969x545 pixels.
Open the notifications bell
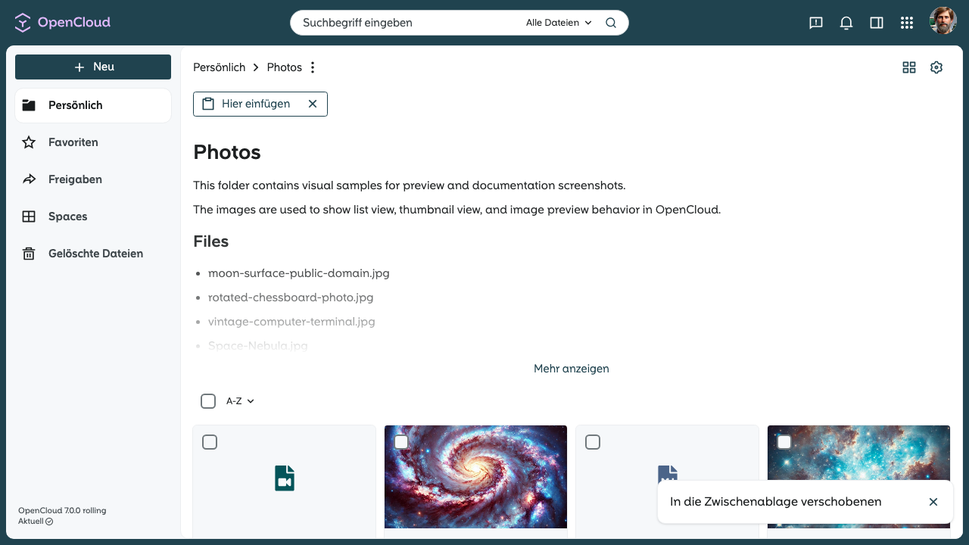click(846, 23)
